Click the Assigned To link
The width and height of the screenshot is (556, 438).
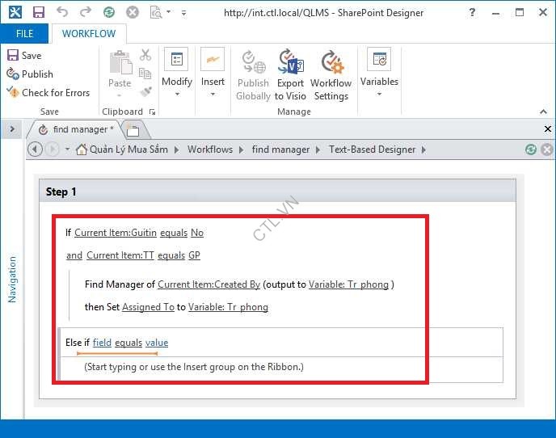tap(148, 307)
